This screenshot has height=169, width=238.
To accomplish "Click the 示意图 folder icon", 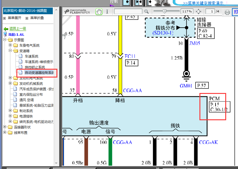I will click(10, 40).
